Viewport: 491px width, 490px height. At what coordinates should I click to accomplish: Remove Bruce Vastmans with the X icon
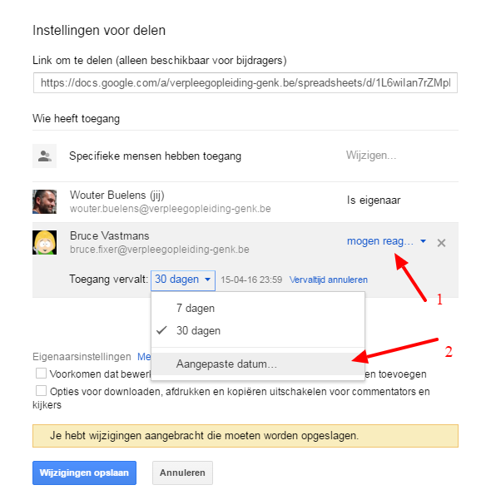441,243
